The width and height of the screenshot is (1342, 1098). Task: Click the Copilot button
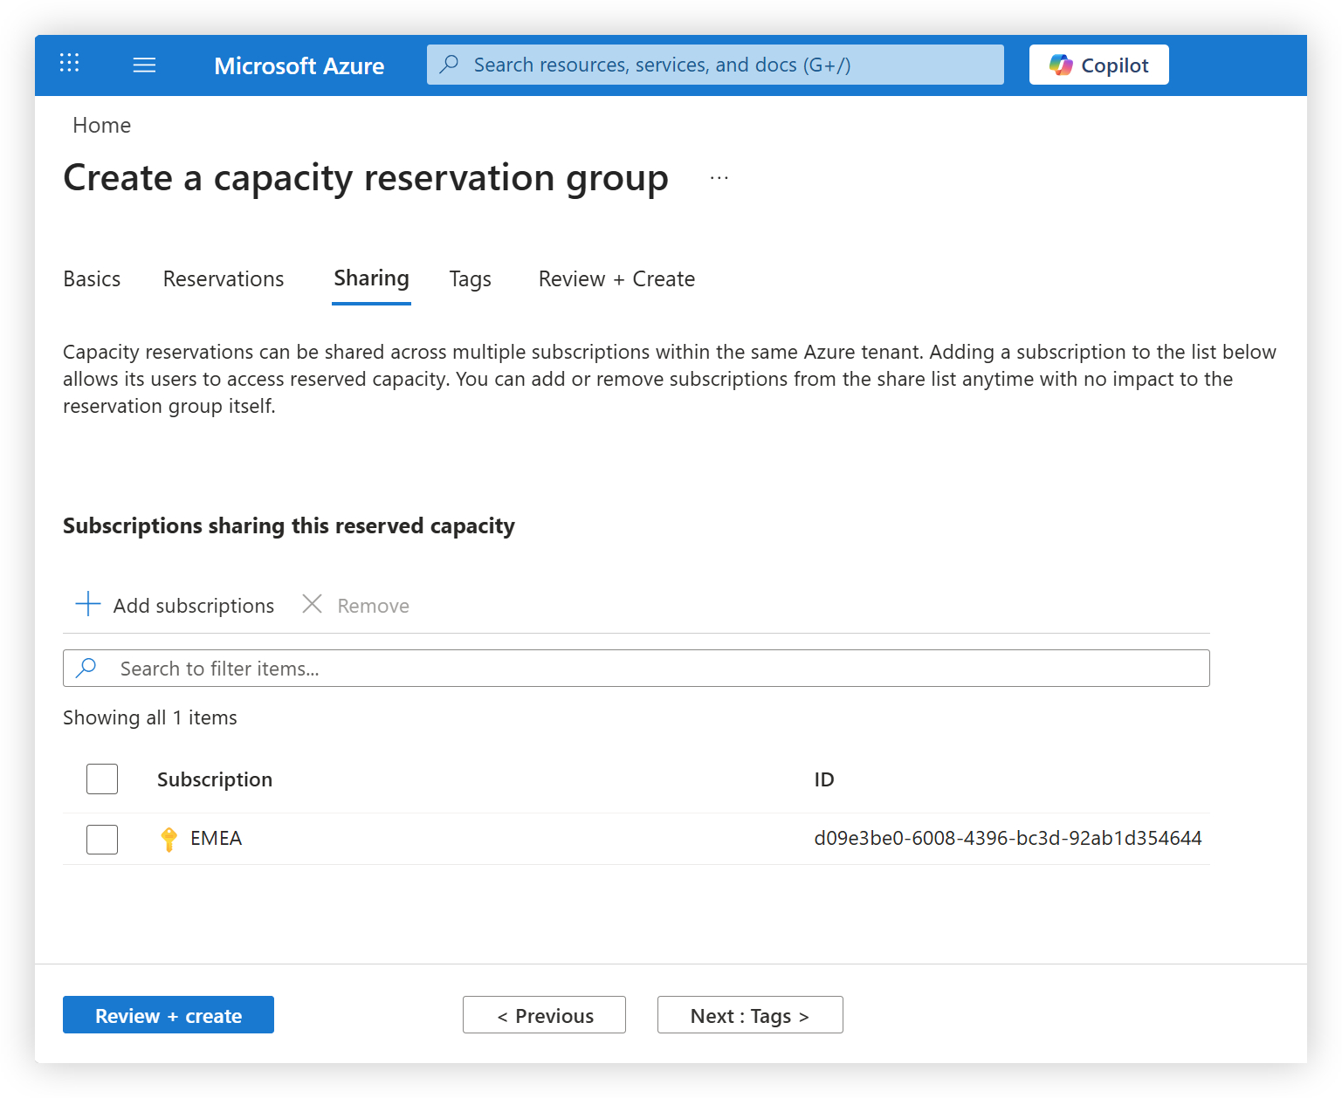pos(1098,65)
